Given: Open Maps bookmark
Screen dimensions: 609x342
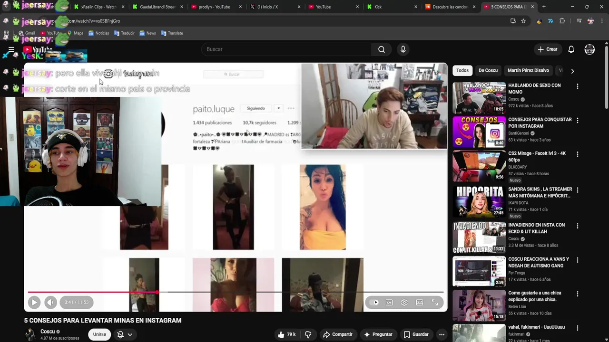Looking at the screenshot, I should point(75,33).
